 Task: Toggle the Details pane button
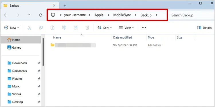[x=204, y=28]
